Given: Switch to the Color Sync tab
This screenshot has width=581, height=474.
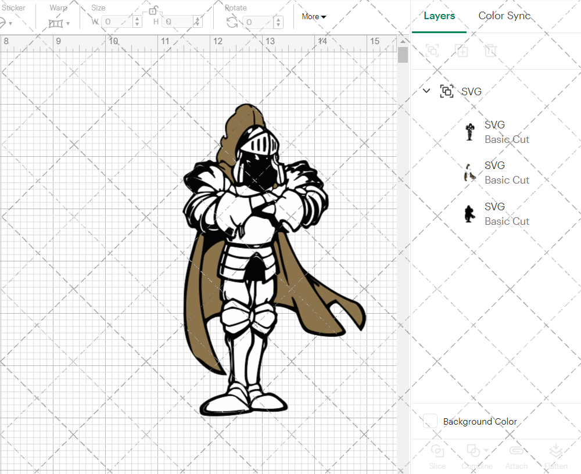Looking at the screenshot, I should [x=504, y=16].
